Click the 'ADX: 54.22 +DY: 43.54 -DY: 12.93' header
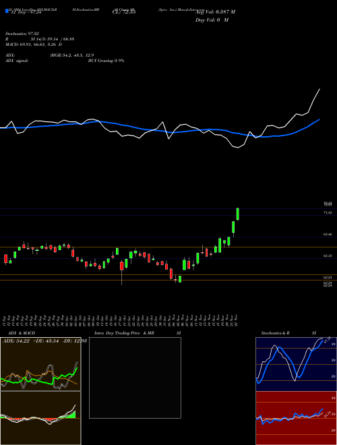Screen dimensions: 337x445 [44, 340]
